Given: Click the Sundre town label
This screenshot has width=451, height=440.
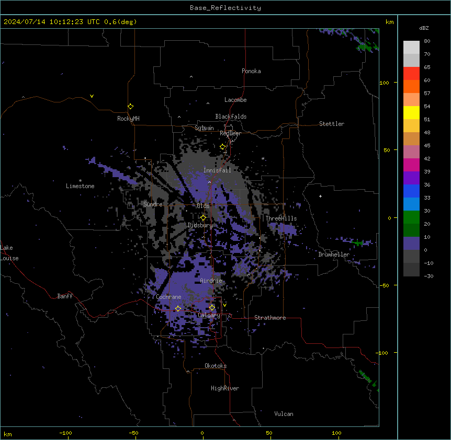Looking at the screenshot, I should tap(153, 204).
